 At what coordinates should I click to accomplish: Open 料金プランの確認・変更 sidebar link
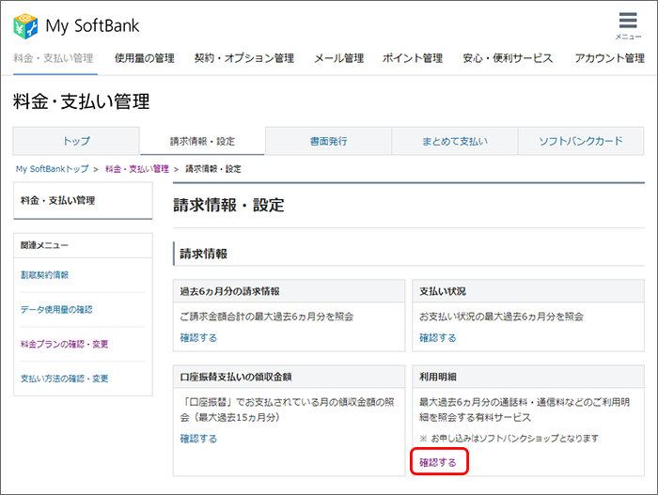coord(64,344)
